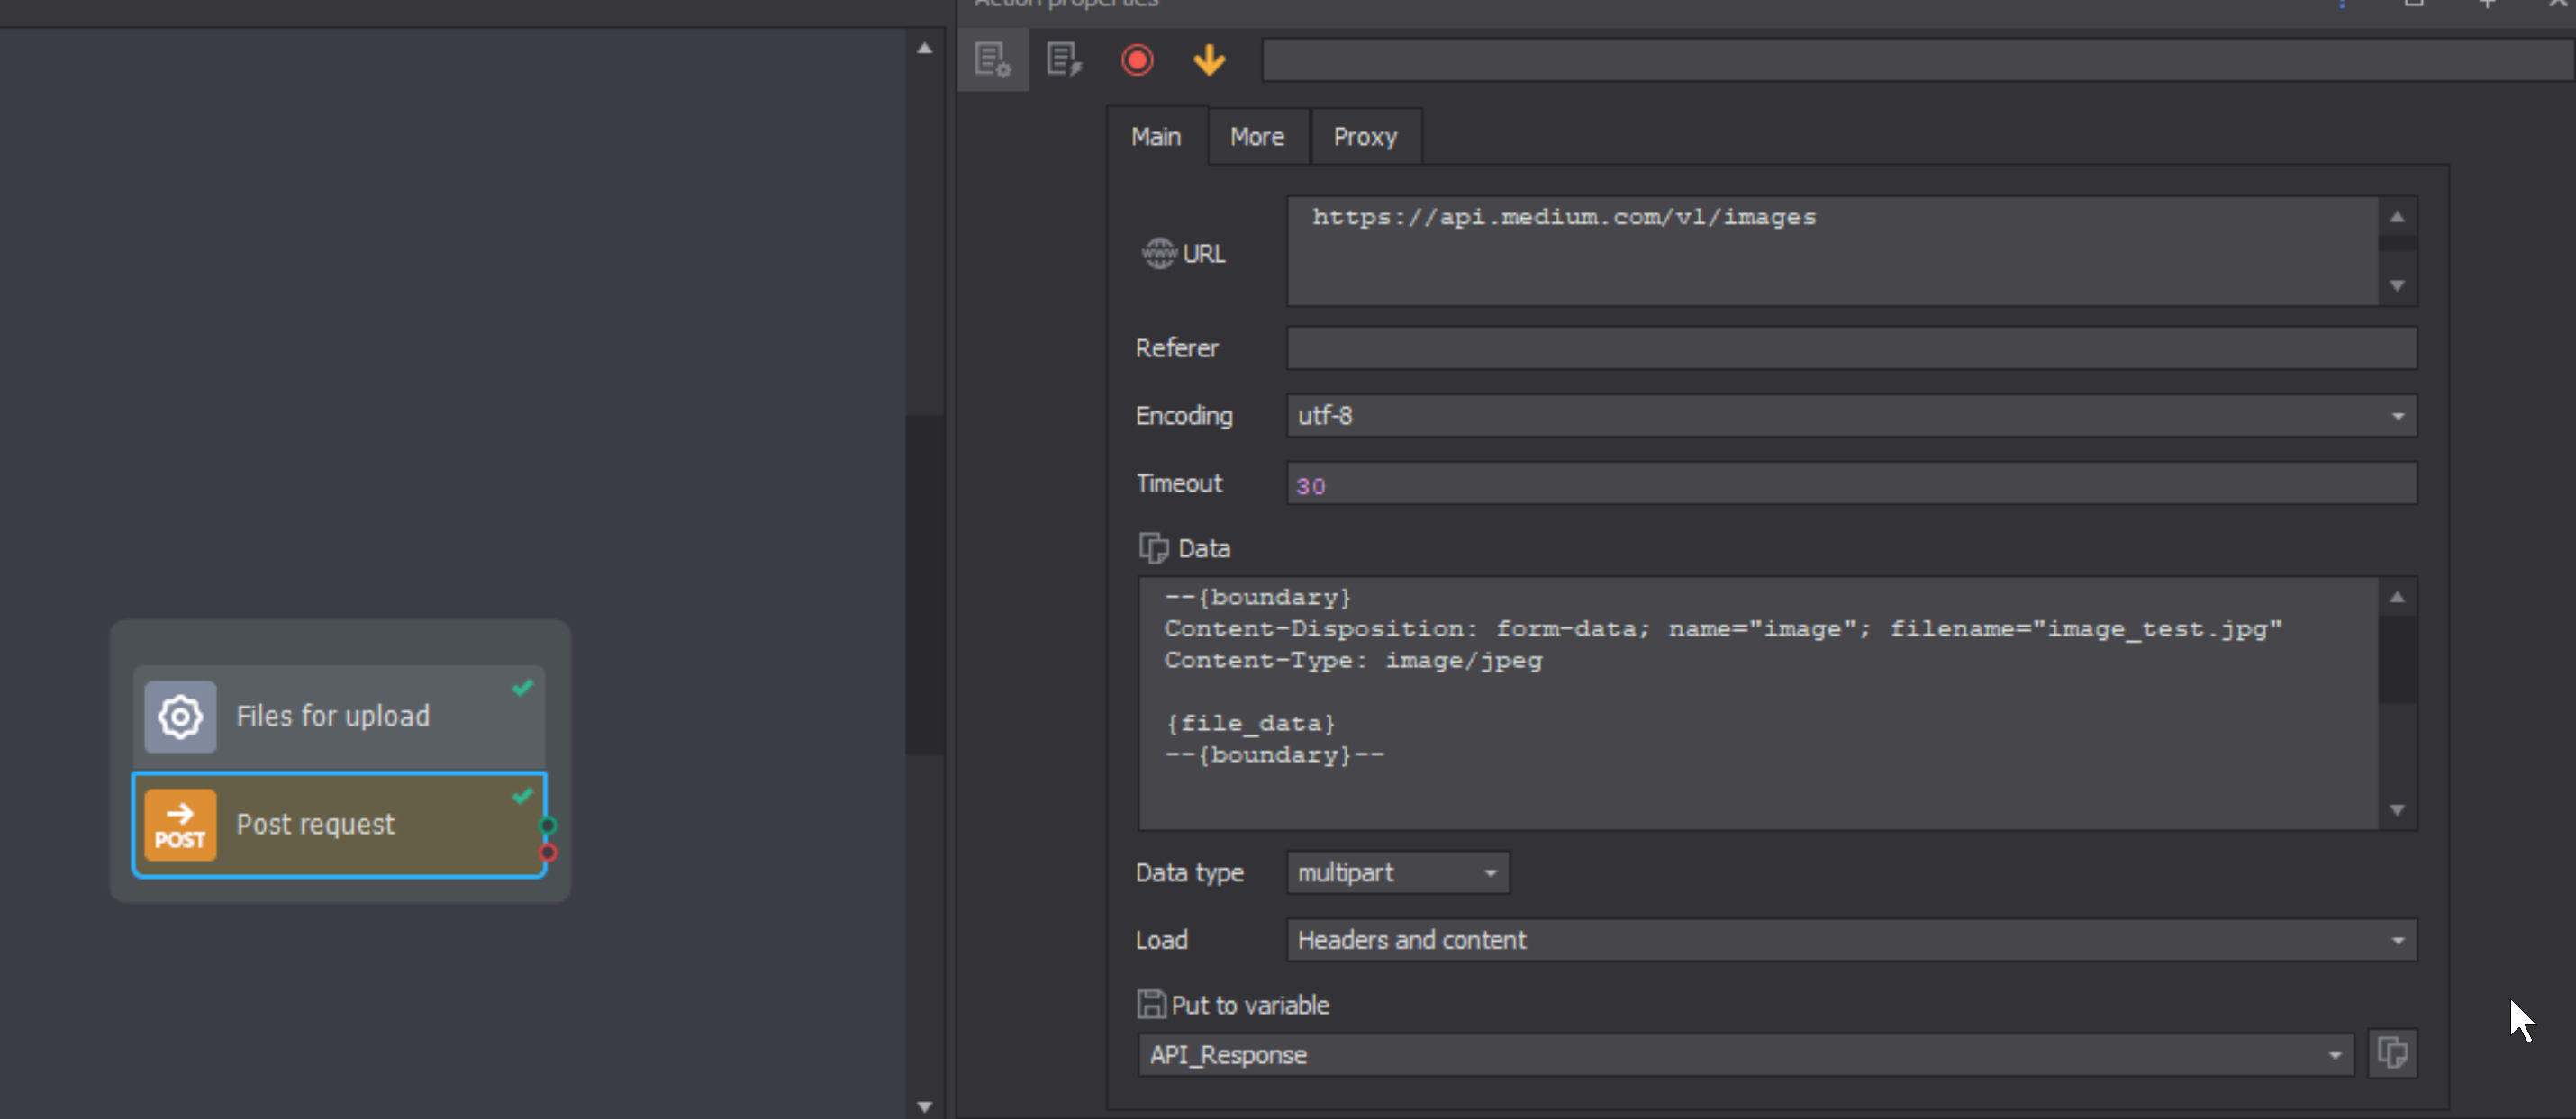Click into the Referer input field

[x=1850, y=348]
